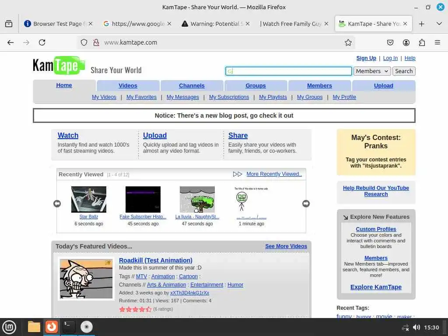The width and height of the screenshot is (448, 336).
Task: Close the Google tab
Action: tap(169, 24)
